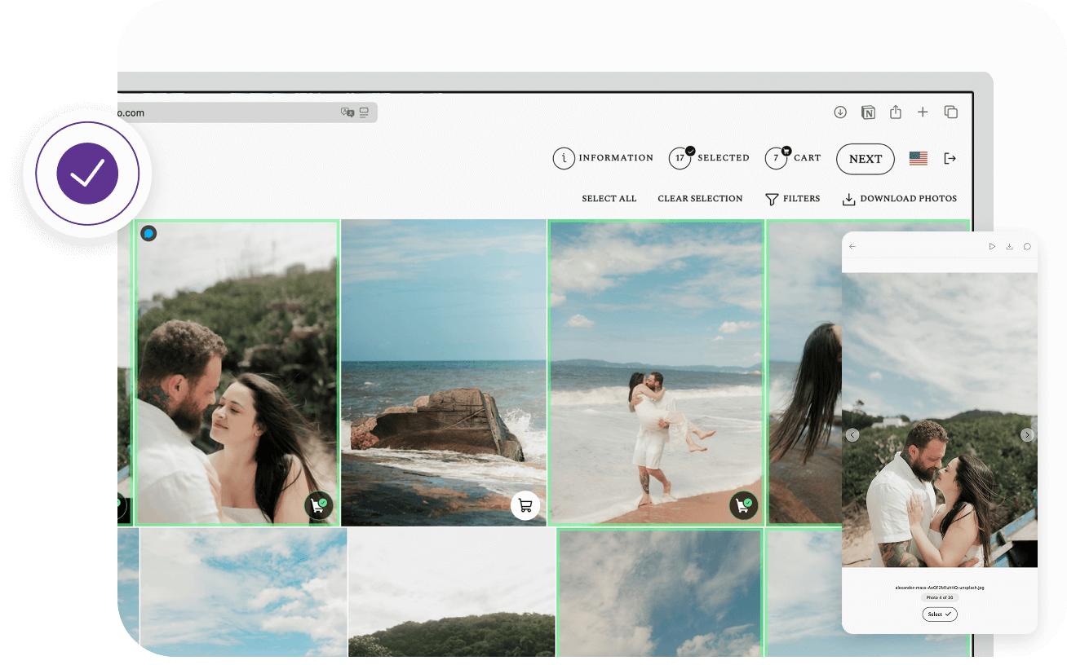Click the browser share icon
This screenshot has width=1067, height=665.
click(x=896, y=112)
